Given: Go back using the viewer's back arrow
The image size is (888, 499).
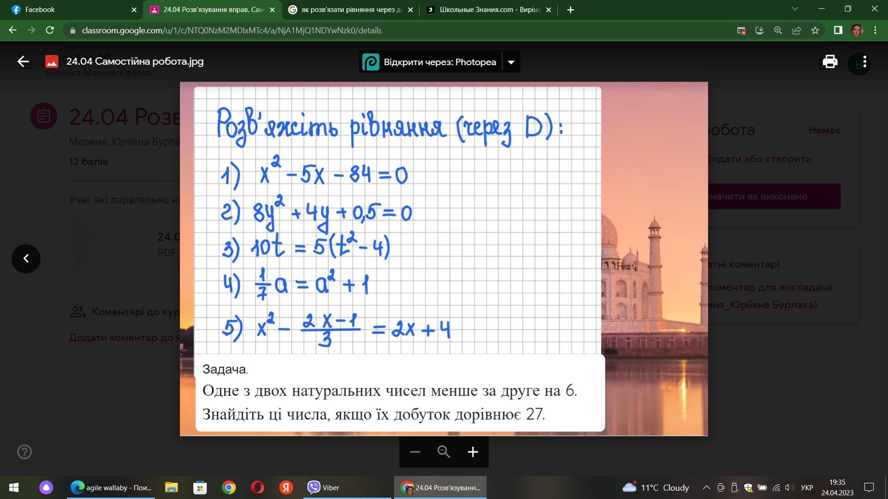Looking at the screenshot, I should pyautogui.click(x=23, y=61).
